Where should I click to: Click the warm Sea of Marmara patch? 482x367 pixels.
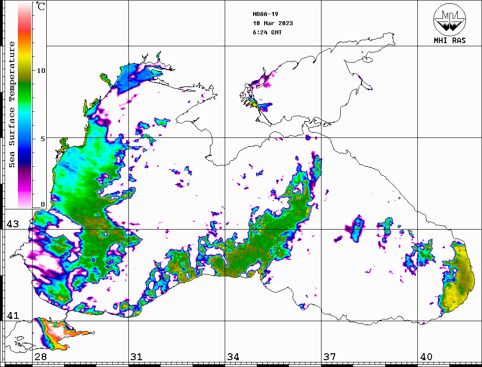point(60,334)
